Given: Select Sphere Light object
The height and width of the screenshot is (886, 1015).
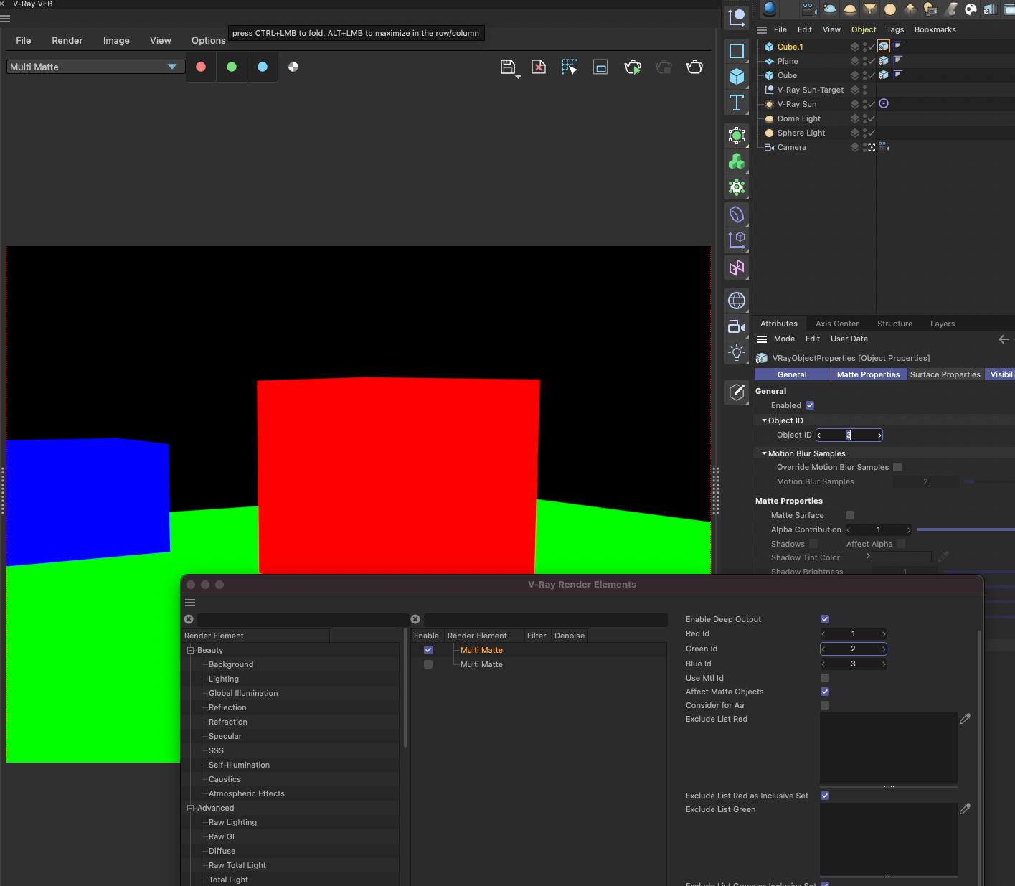Looking at the screenshot, I should tap(801, 133).
